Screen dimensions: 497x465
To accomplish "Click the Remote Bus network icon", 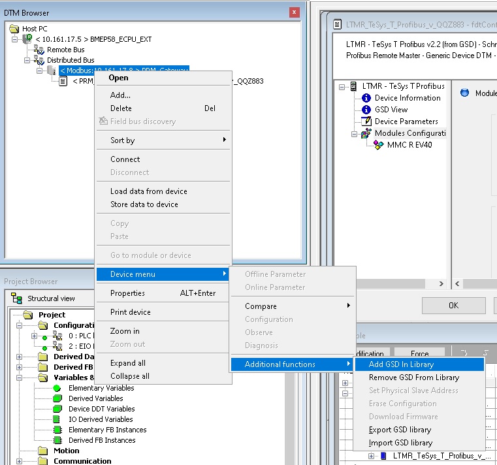I will [x=39, y=50].
